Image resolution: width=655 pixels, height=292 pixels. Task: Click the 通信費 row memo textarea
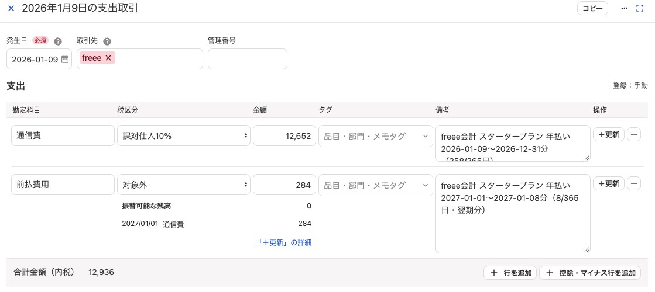pos(513,143)
